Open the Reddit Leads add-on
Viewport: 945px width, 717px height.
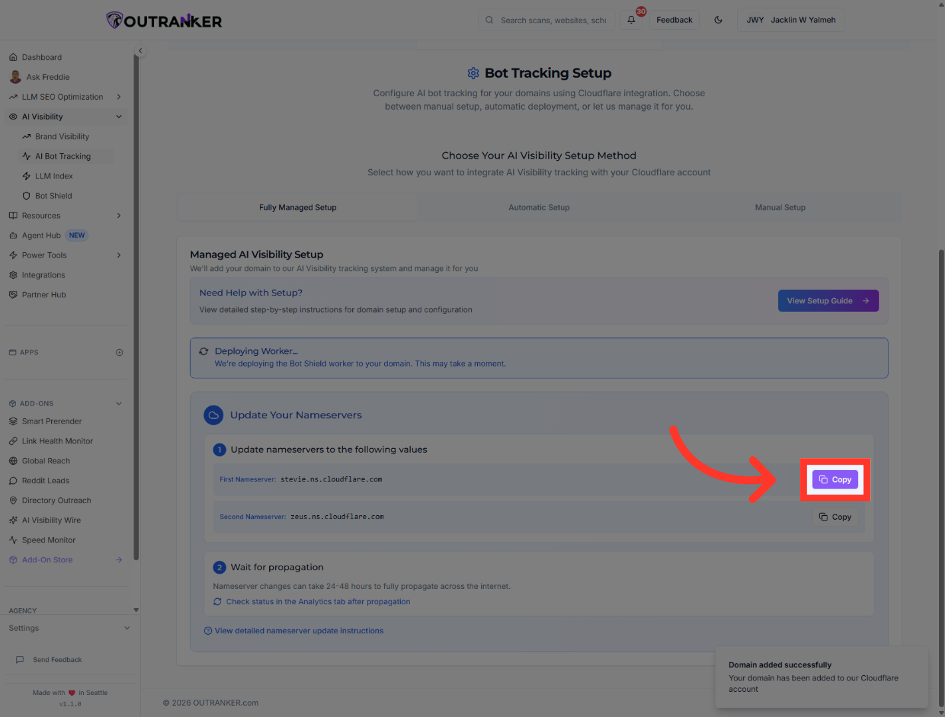point(47,480)
